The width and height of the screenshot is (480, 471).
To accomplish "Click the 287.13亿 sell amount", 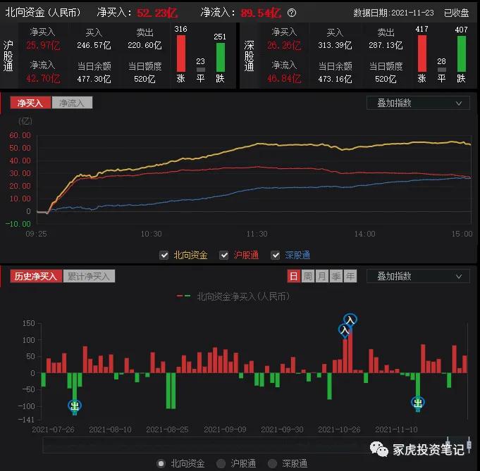I will pyautogui.click(x=386, y=45).
